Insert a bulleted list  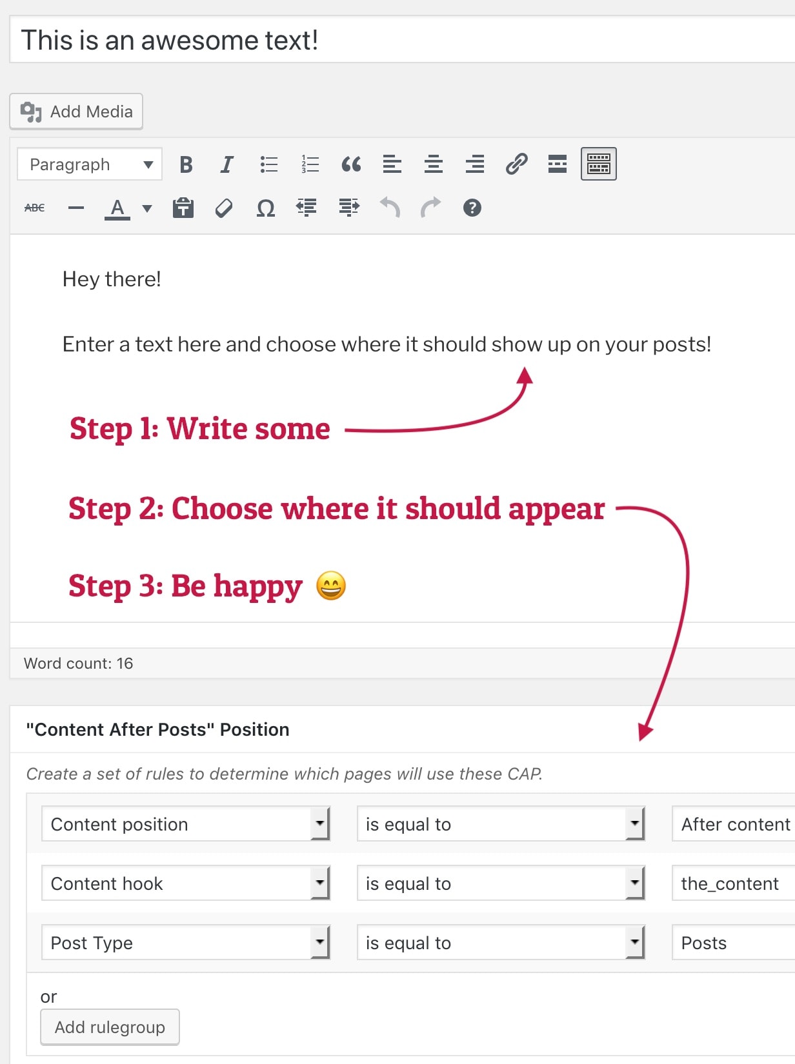point(268,165)
